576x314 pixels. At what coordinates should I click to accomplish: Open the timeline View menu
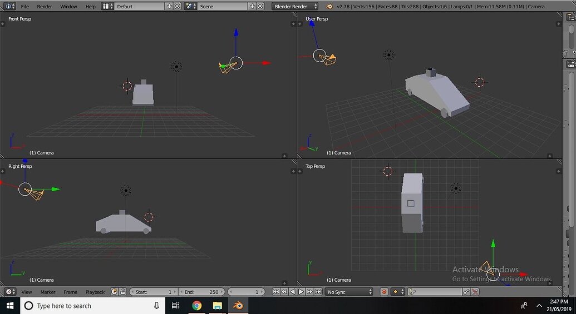[x=27, y=292]
